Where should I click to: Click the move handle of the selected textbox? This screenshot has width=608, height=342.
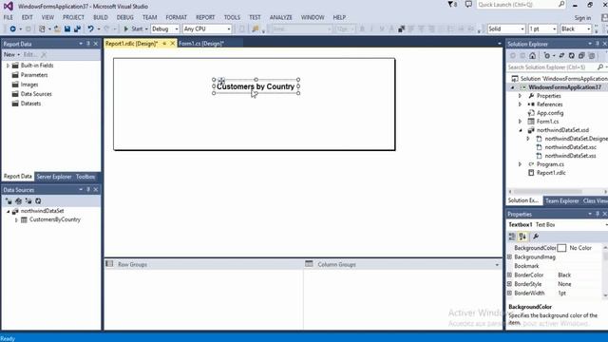[221, 81]
